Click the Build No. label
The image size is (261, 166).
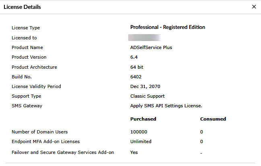(x=22, y=77)
